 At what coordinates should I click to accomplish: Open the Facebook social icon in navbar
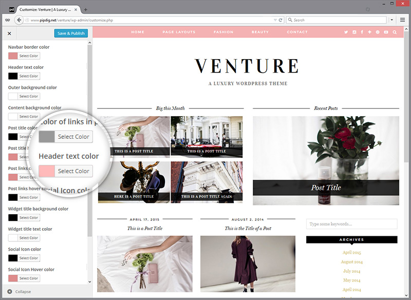coord(362,32)
